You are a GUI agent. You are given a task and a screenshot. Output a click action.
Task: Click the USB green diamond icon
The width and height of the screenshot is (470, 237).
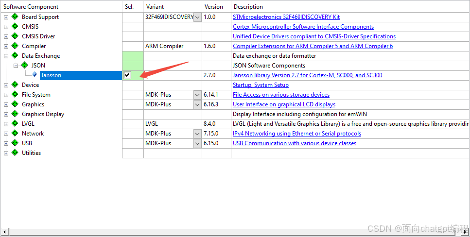[x=15, y=143]
